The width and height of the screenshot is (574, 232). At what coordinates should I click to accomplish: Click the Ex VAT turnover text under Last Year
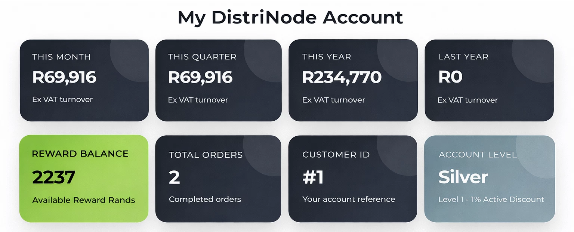coord(468,100)
